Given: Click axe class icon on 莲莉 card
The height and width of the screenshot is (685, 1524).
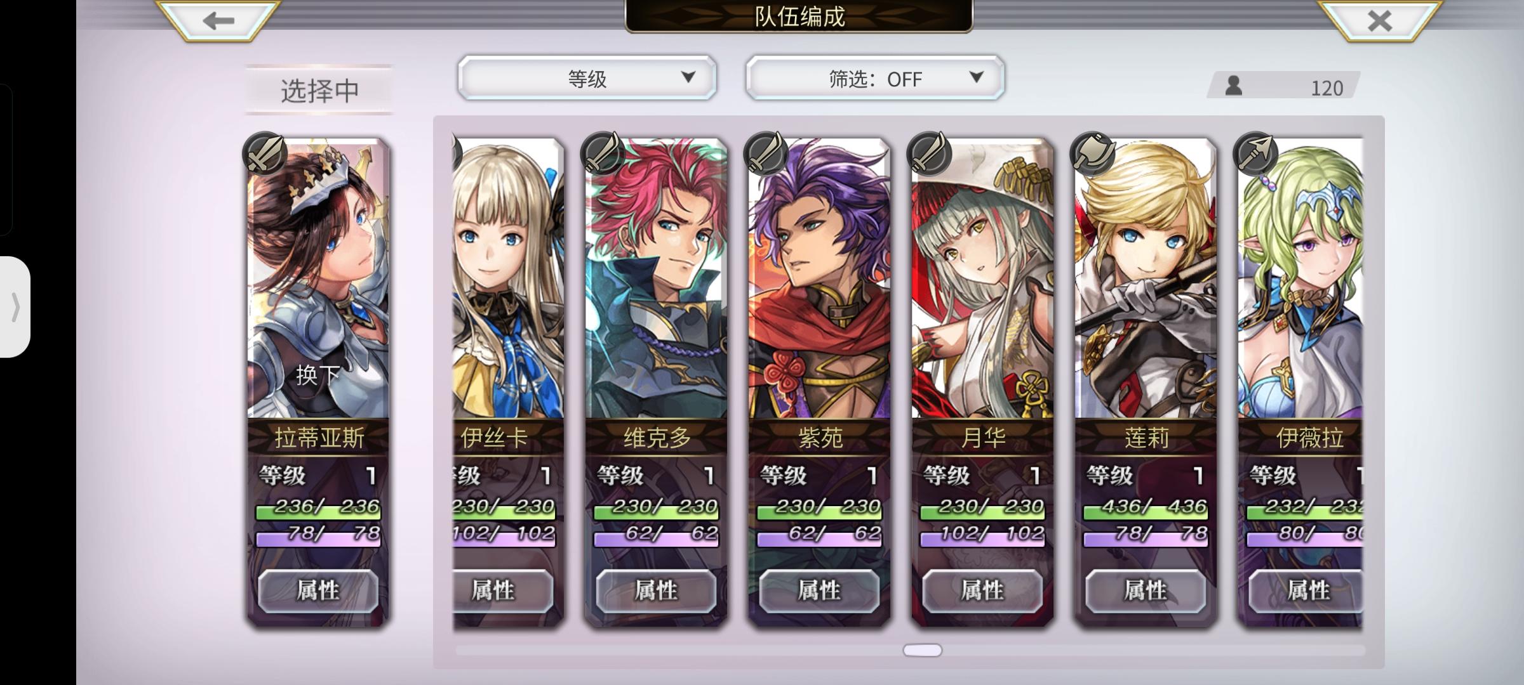Looking at the screenshot, I should (x=1092, y=153).
